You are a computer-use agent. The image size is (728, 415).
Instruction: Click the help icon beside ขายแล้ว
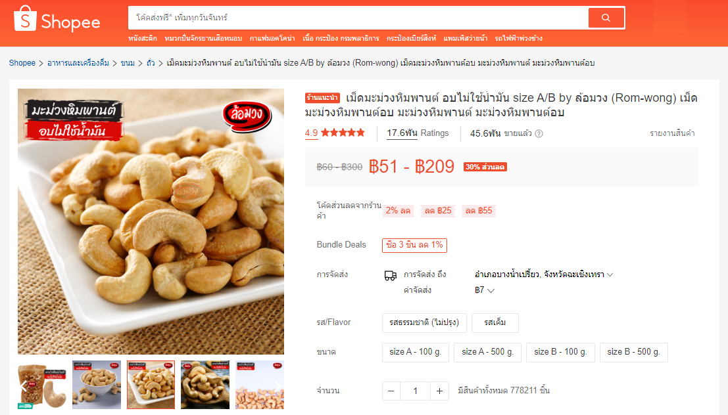539,133
